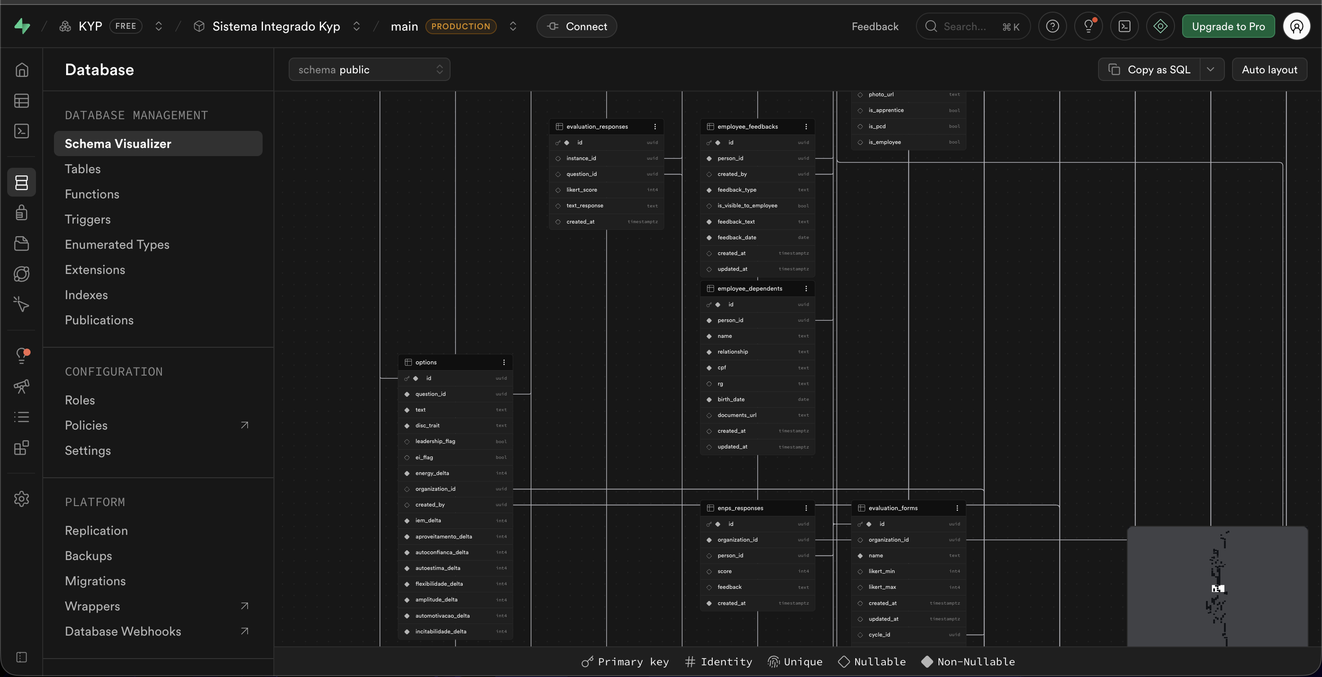
Task: Expand the KYP organization switcher
Action: coord(159,26)
